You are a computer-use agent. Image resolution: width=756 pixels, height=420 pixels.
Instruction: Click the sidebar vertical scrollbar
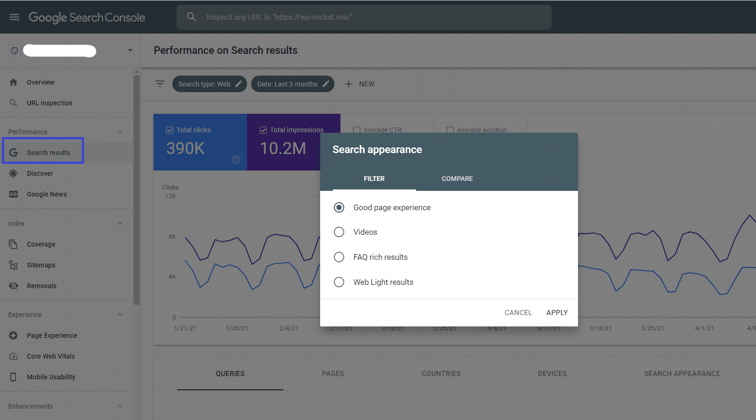click(137, 189)
